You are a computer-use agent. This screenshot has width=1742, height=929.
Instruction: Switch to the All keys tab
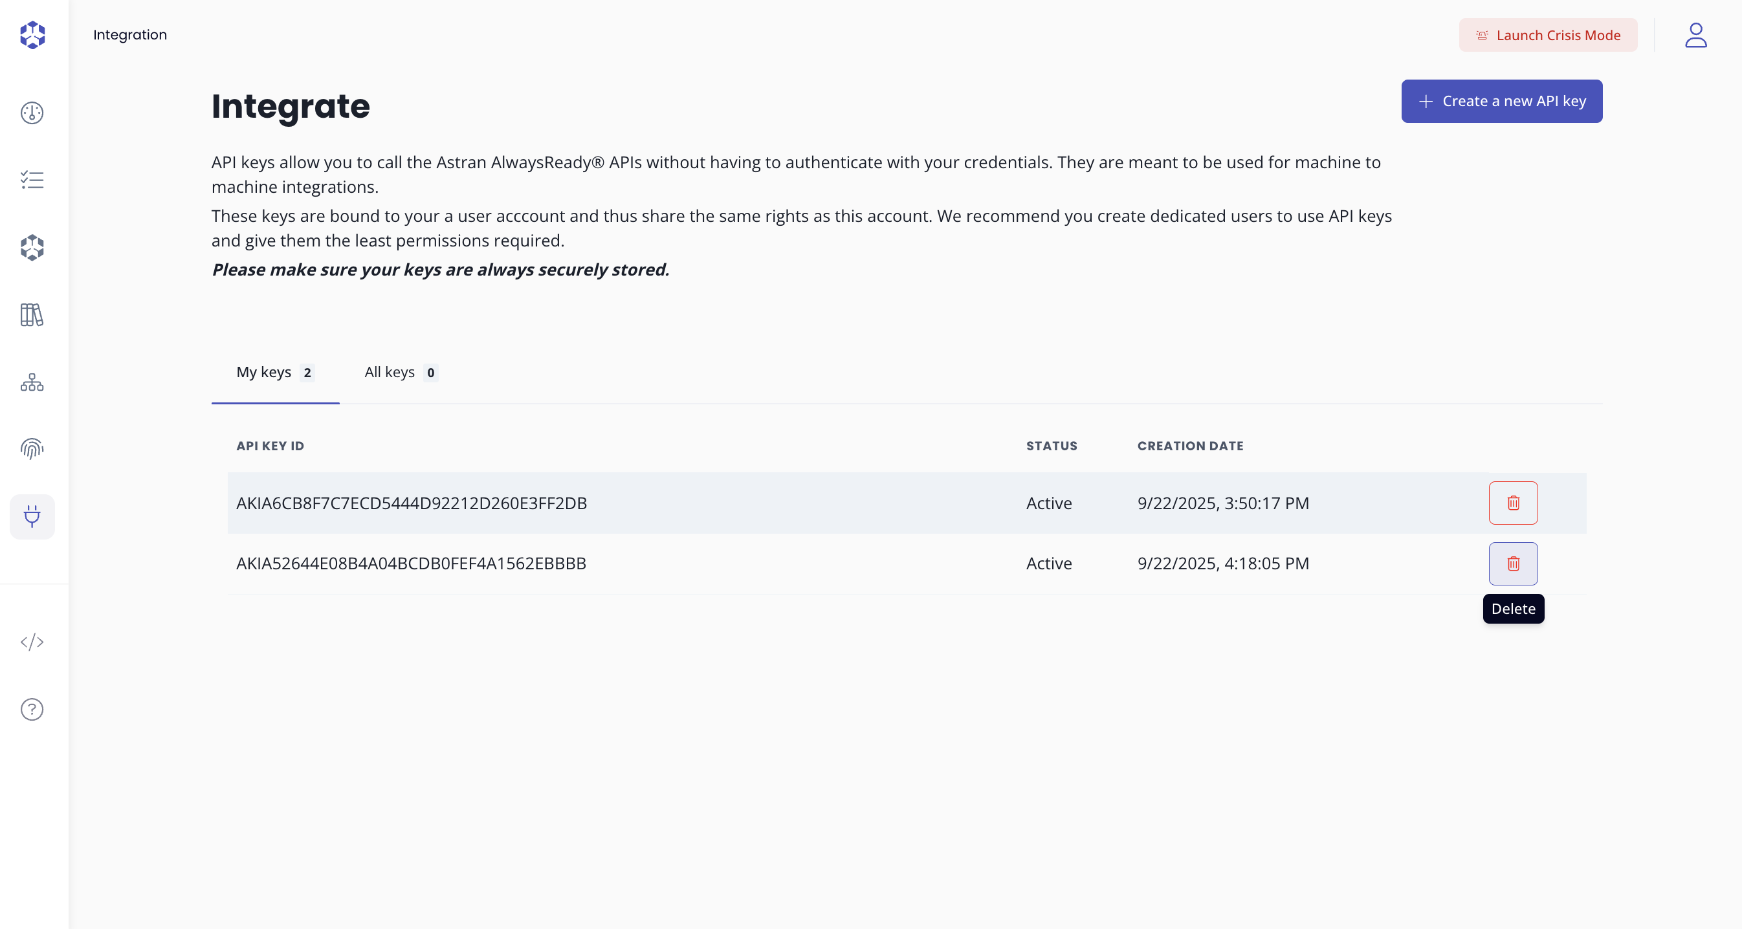click(x=401, y=373)
